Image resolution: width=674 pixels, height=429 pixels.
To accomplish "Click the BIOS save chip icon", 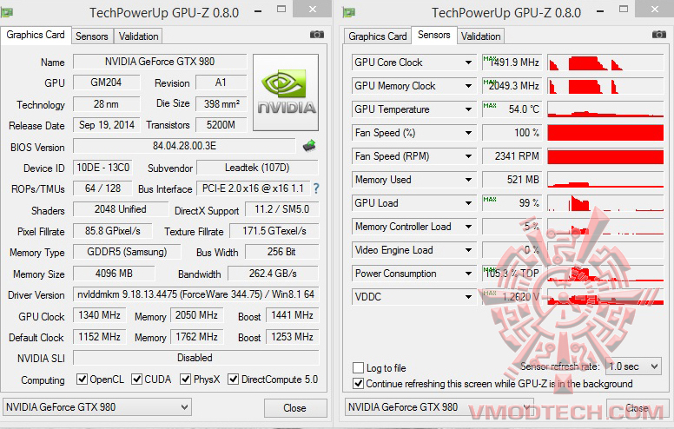I will click(309, 146).
